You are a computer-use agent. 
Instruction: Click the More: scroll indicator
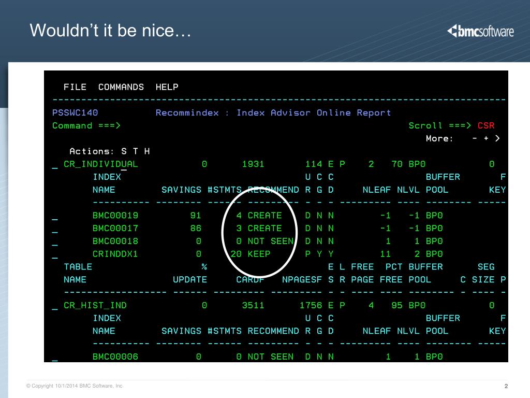pos(463,138)
